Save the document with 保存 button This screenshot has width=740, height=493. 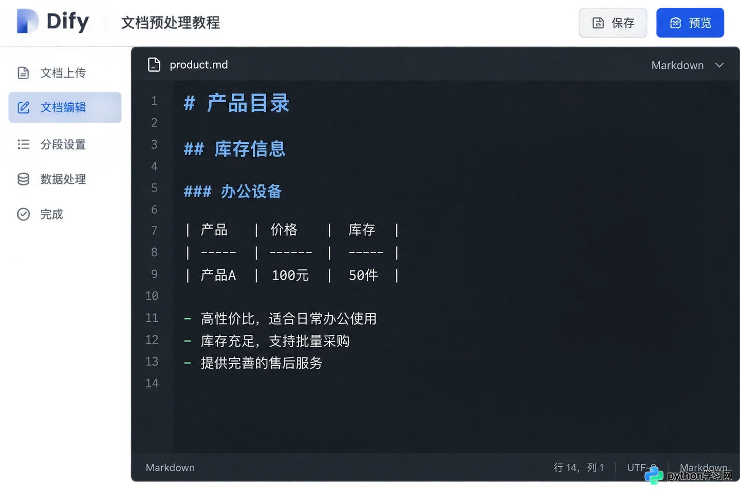tap(613, 23)
